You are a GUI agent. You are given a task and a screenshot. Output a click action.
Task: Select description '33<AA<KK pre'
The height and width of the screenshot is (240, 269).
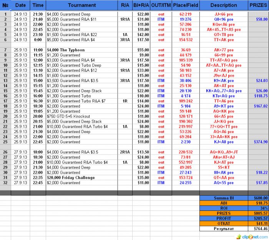click(x=224, y=137)
